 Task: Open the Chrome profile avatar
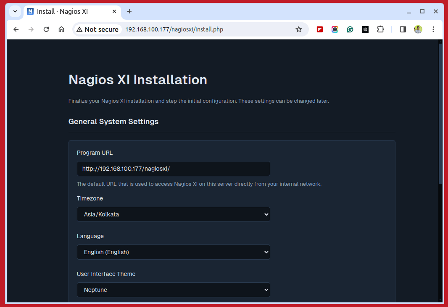coord(418,29)
